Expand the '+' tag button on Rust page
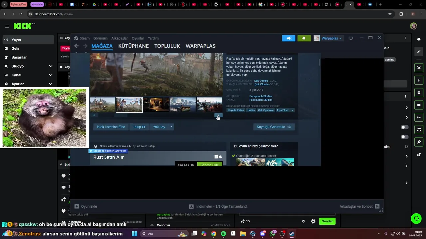This screenshot has height=239, width=426. (x=292, y=110)
